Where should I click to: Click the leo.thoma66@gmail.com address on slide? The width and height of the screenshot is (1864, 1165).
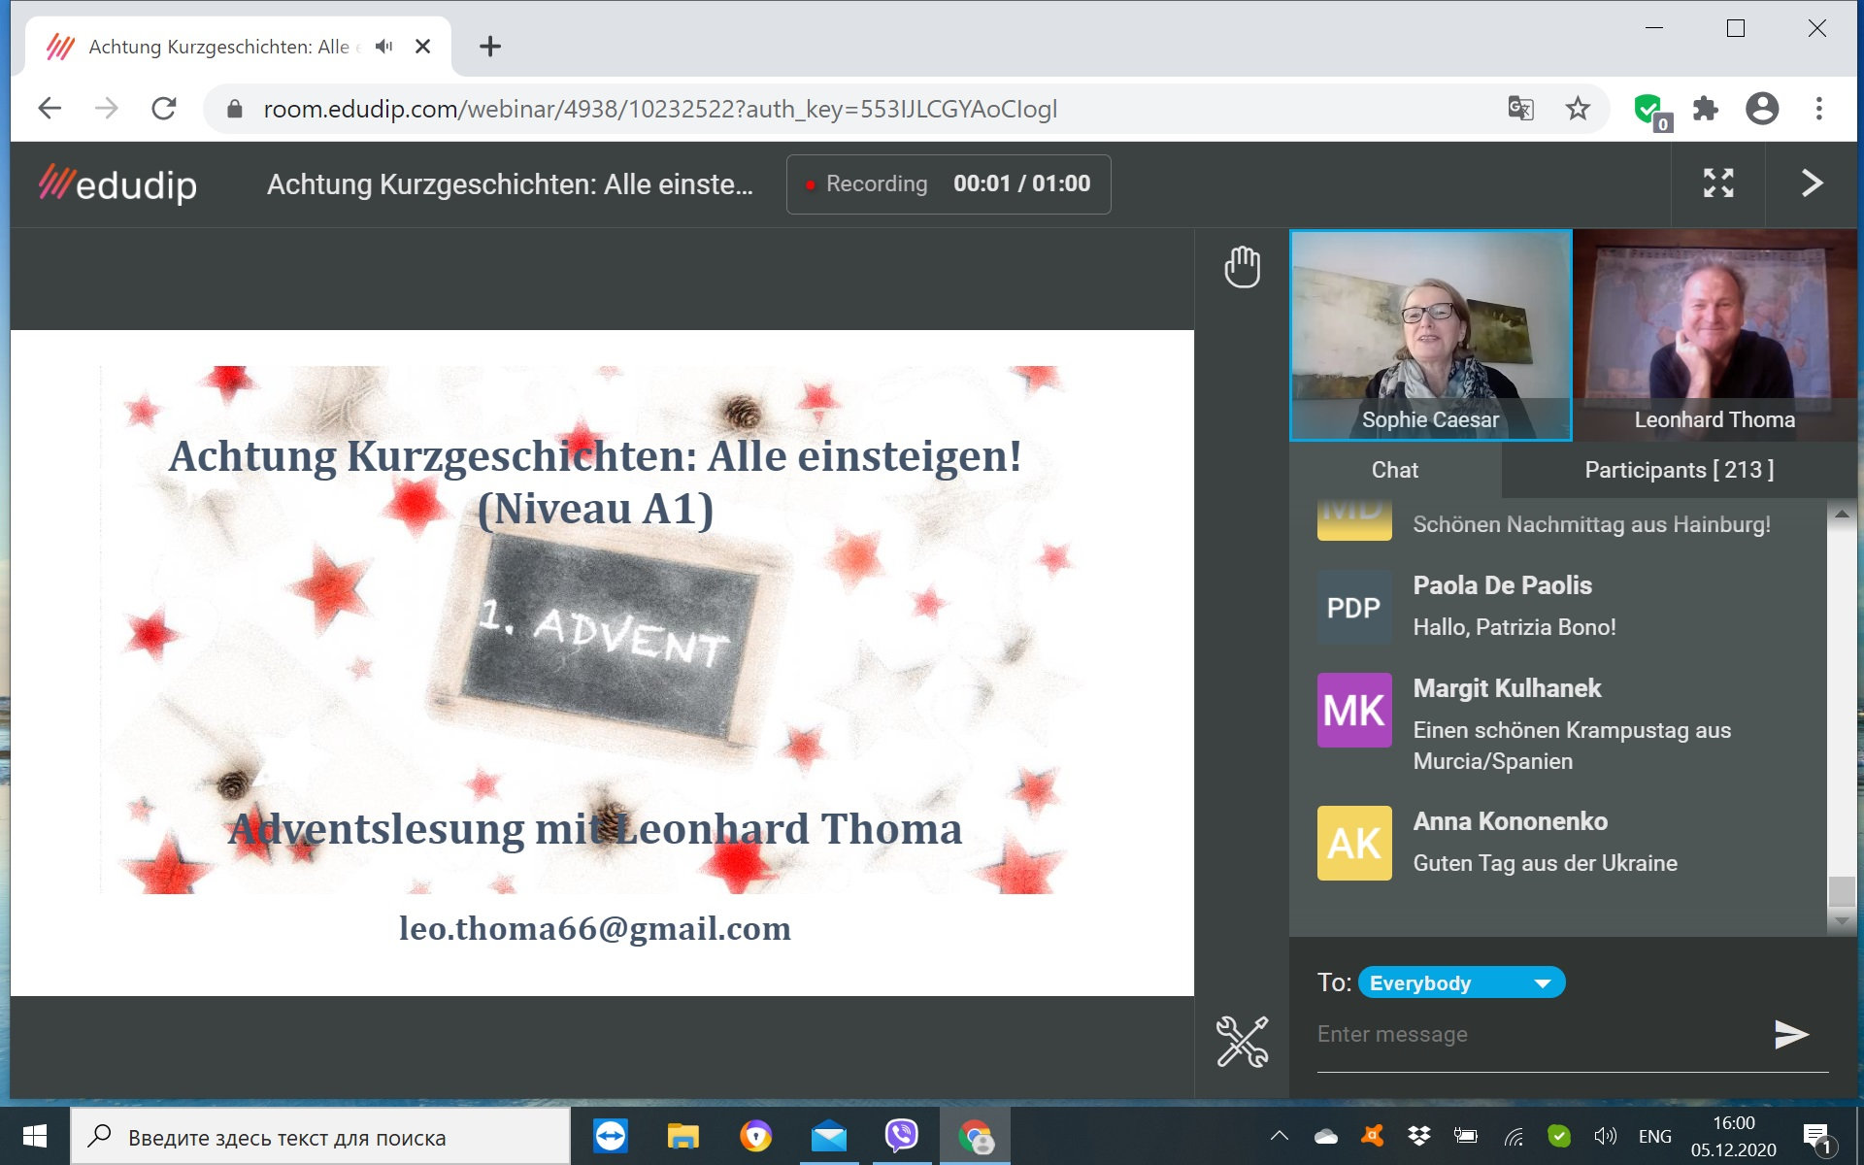point(595,928)
